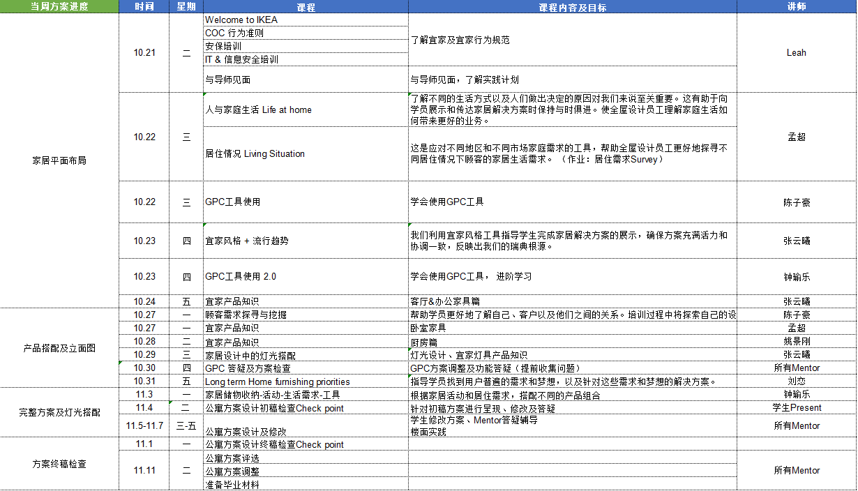Image resolution: width=858 pixels, height=491 pixels.
Task: Click the '人与家庭生活 Life at home' cell
Action: [x=306, y=109]
